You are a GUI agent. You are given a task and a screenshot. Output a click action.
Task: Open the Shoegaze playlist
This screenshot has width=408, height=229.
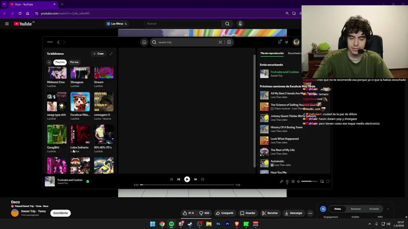(80, 77)
